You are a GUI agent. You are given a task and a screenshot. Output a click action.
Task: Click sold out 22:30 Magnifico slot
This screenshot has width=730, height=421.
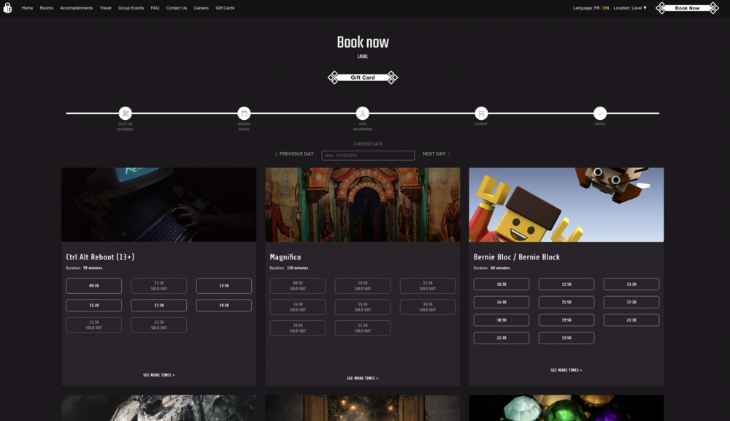point(363,327)
